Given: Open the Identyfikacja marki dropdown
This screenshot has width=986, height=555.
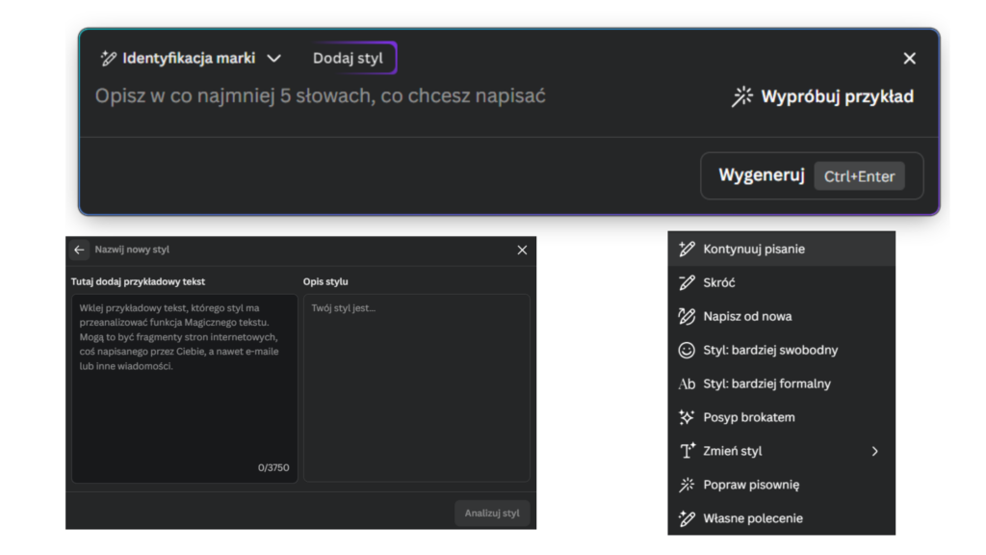Looking at the screenshot, I should (x=274, y=59).
